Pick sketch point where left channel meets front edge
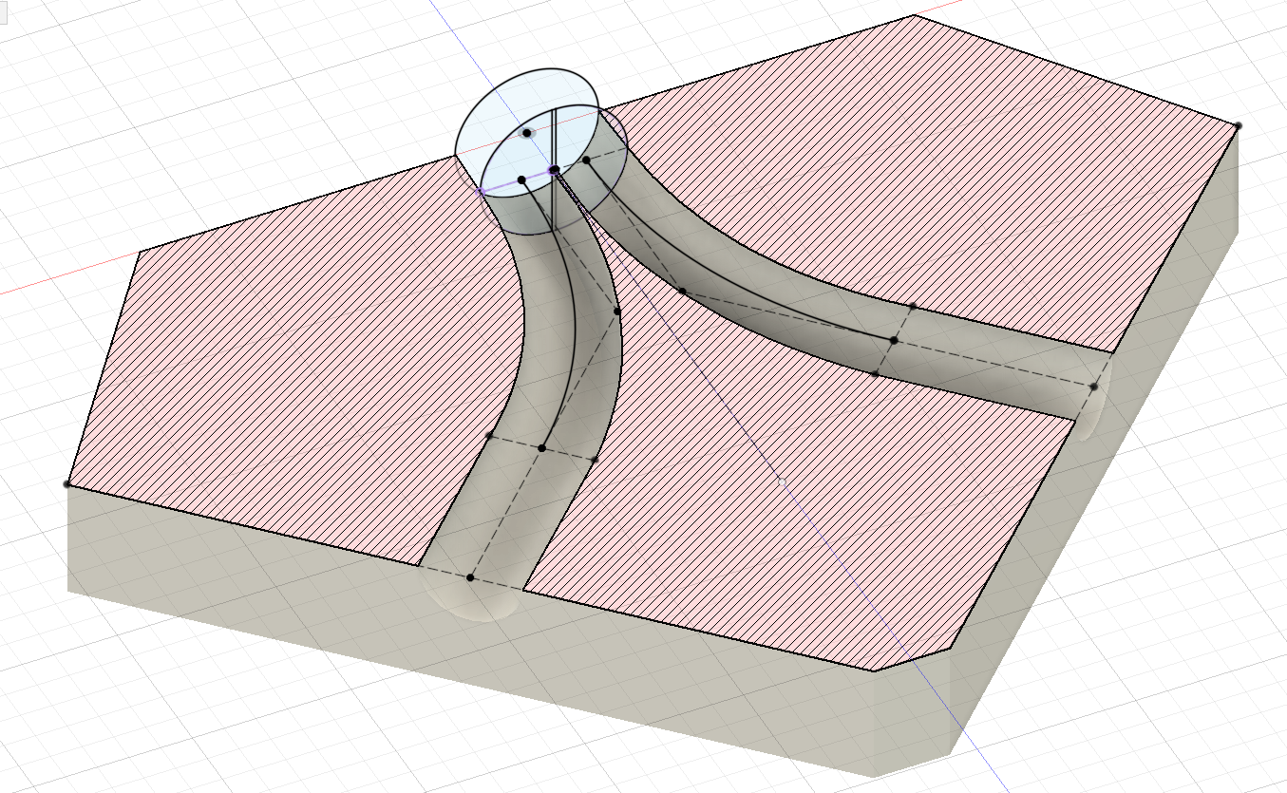 470,577
